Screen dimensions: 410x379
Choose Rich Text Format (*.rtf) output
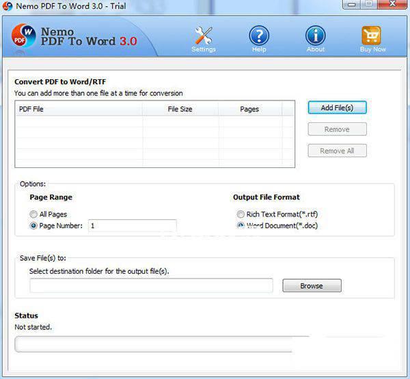click(x=241, y=214)
